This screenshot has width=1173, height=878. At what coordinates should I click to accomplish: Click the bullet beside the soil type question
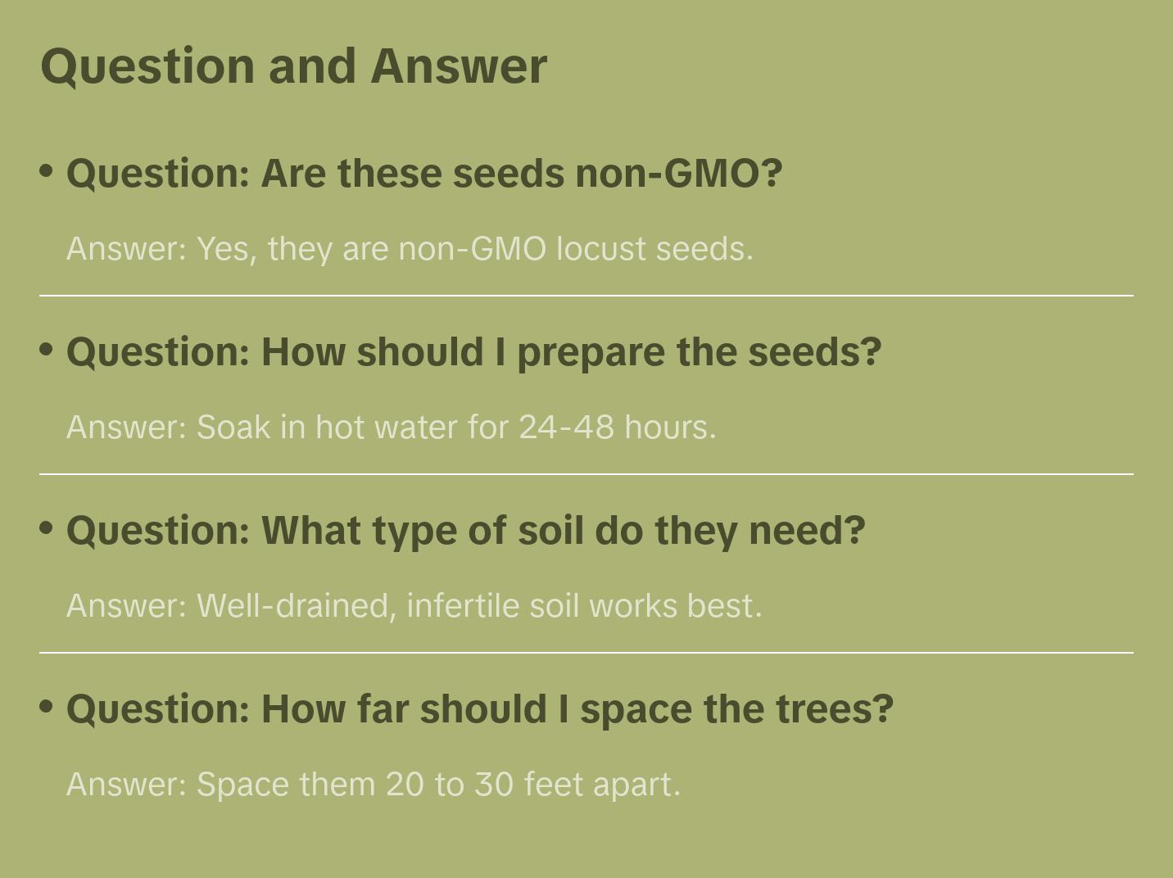point(47,527)
